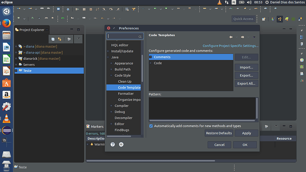Viewport: 306px width, 172px height.
Task: Click the pause icon in Eclipse toolbar
Action: click(x=84, y=9)
